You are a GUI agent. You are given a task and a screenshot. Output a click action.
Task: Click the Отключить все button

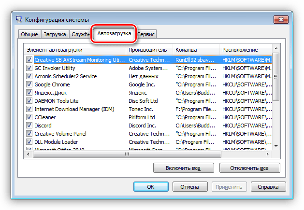249,168
